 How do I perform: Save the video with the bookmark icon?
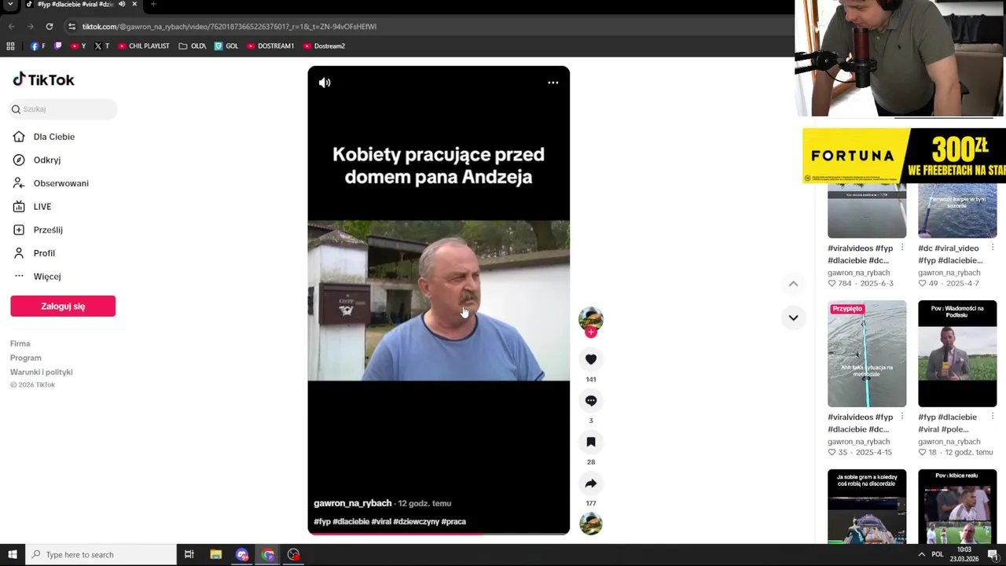tap(591, 442)
